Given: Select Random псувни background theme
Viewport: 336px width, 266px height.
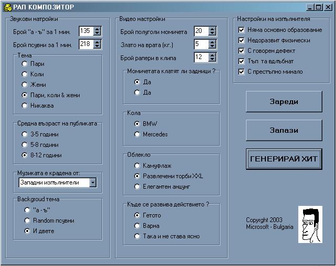Looking at the screenshot, I should (27, 221).
